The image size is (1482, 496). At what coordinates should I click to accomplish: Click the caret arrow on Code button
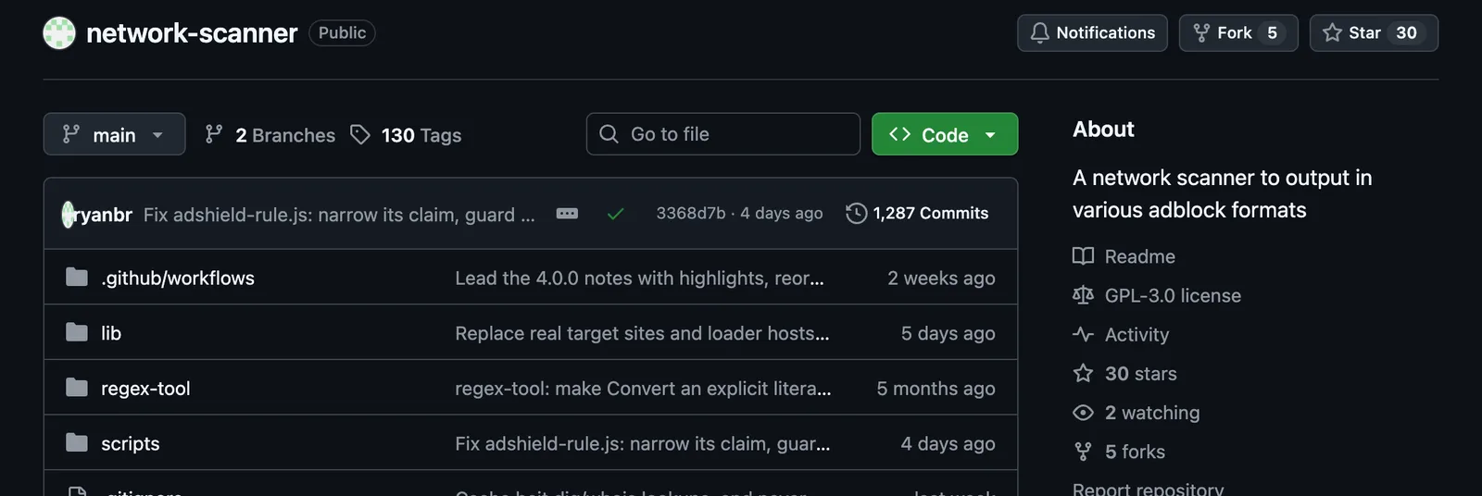(990, 135)
